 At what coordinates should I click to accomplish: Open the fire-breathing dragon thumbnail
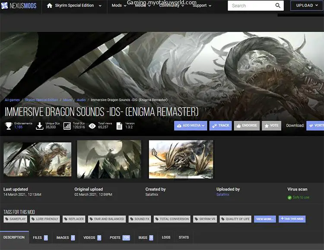pos(181,159)
